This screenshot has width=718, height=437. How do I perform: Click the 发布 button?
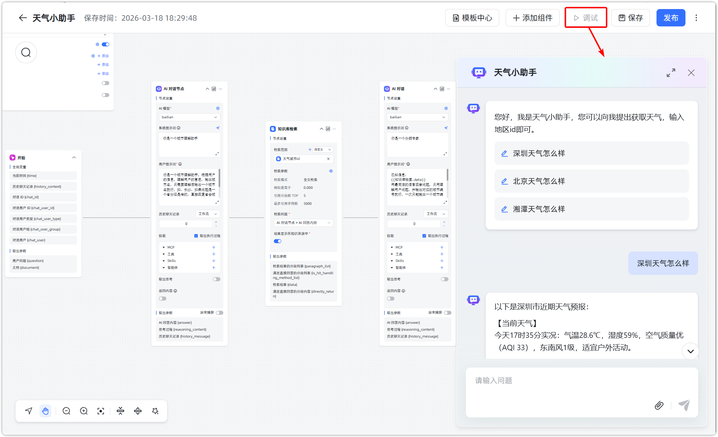point(671,18)
